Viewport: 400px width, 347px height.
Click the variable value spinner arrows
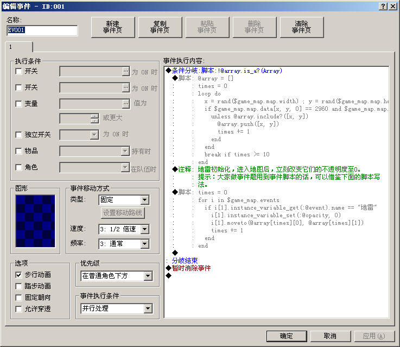[x=94, y=118]
